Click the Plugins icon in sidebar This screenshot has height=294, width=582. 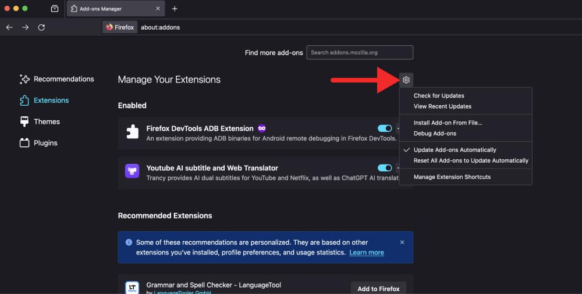coord(24,143)
